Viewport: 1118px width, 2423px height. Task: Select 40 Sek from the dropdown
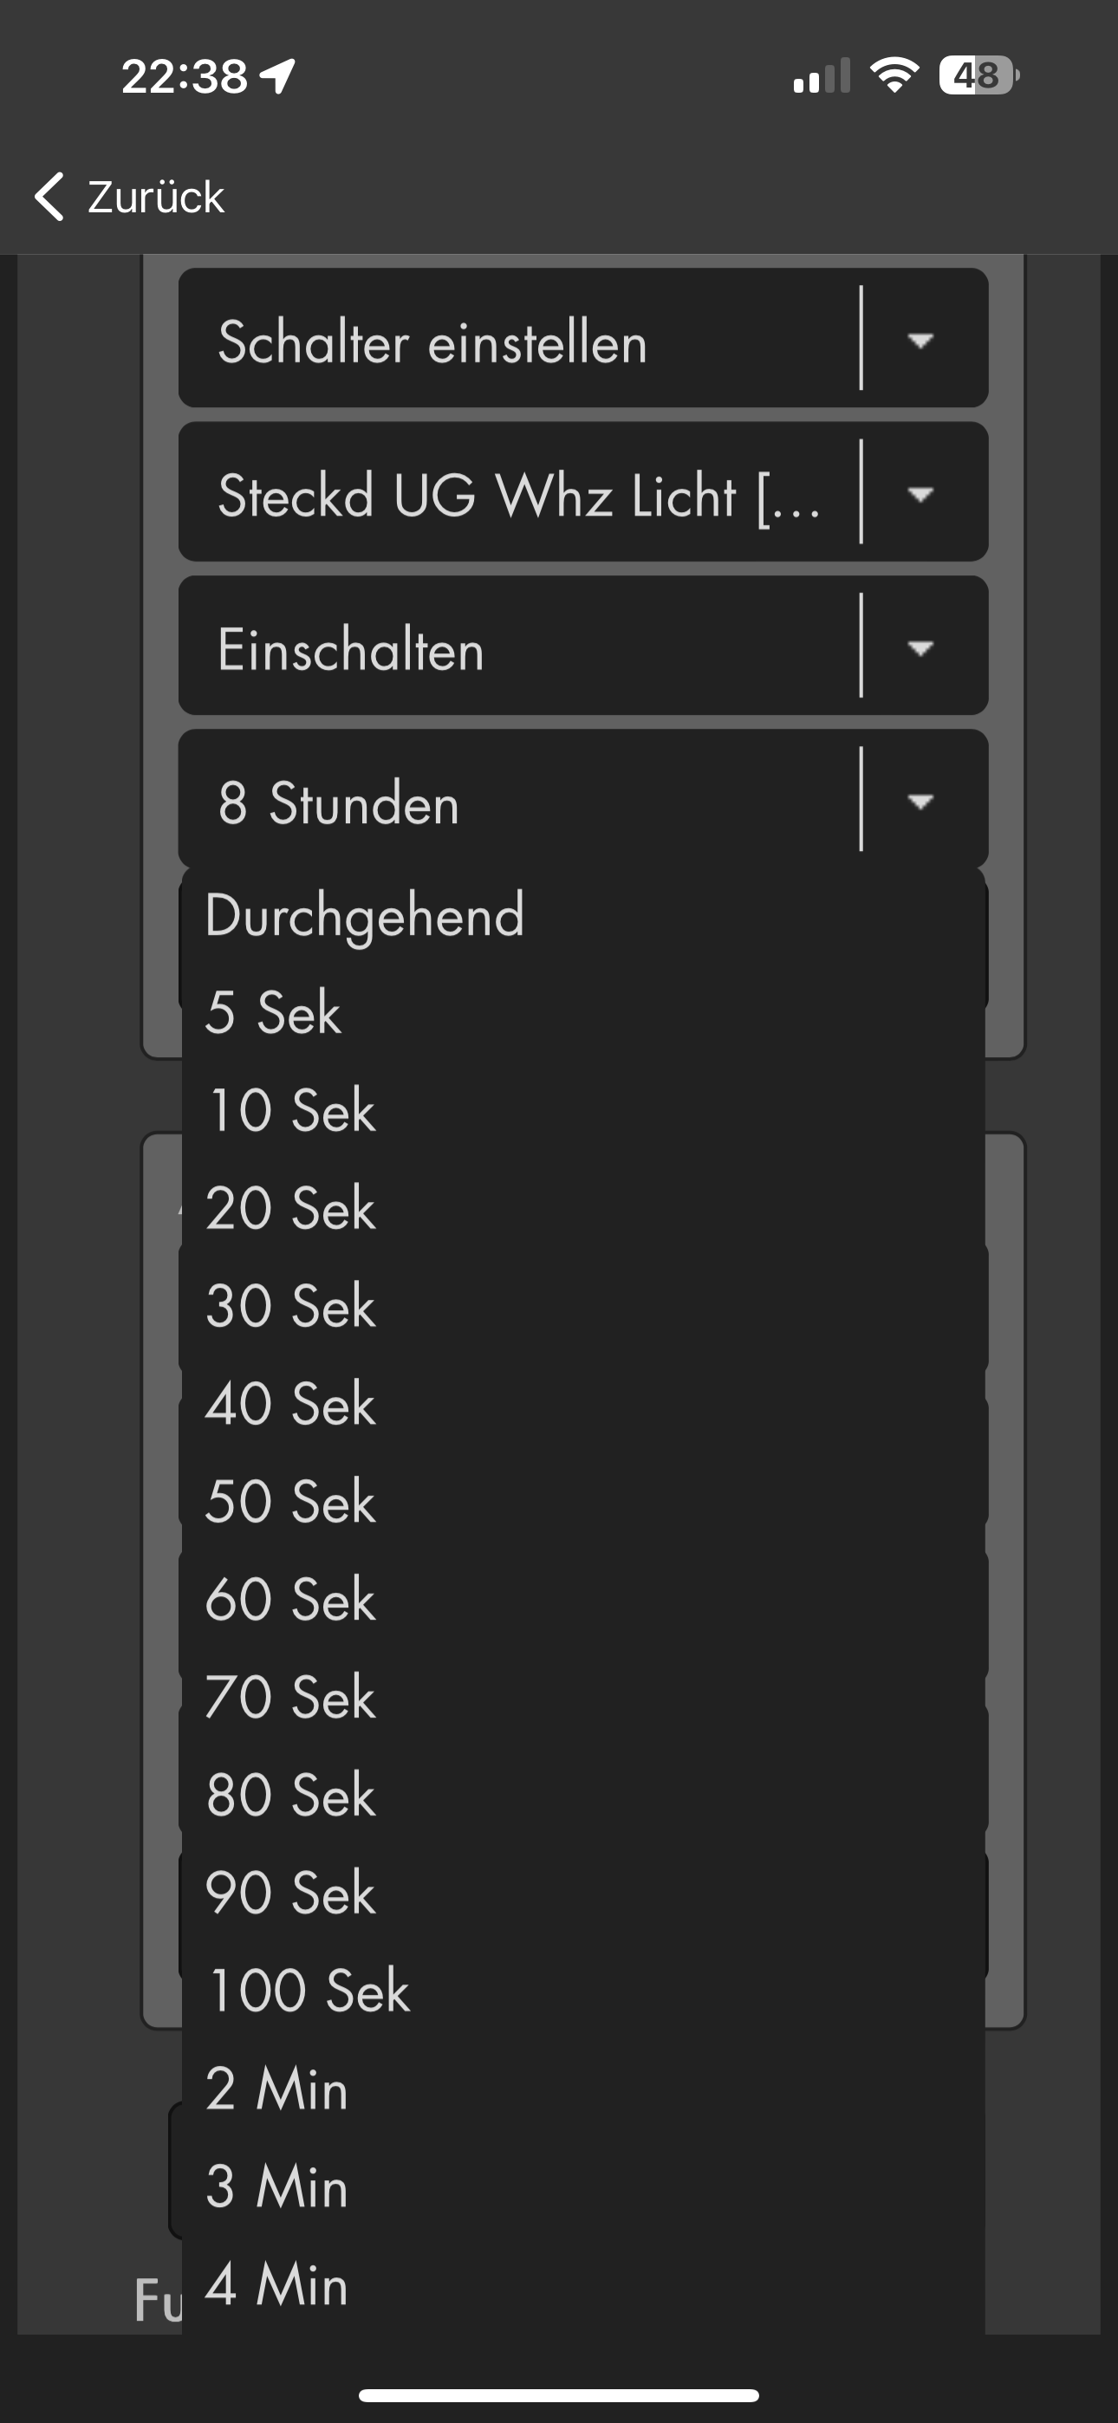pyautogui.click(x=291, y=1405)
